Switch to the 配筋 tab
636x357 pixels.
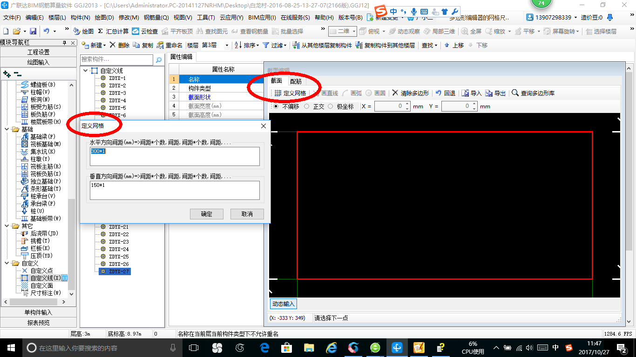(296, 81)
